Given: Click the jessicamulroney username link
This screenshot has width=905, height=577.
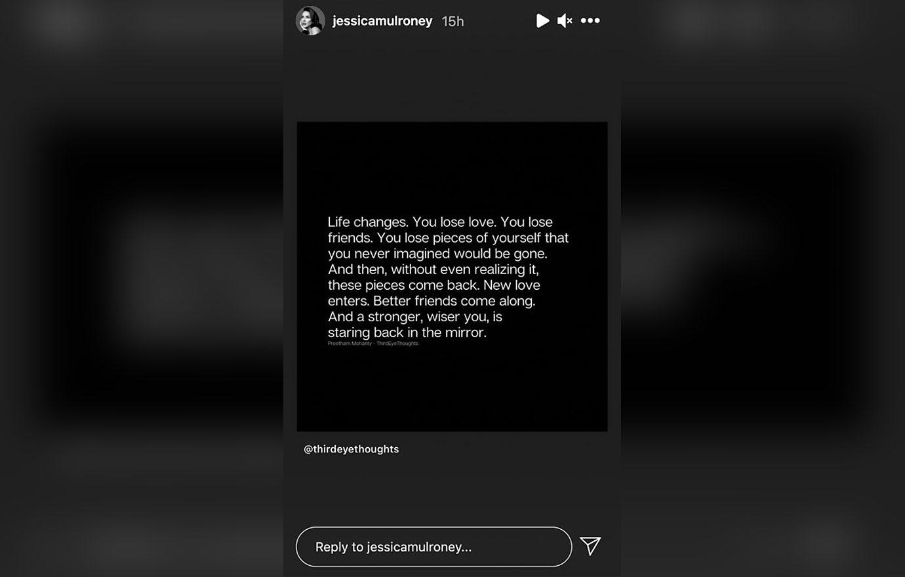Looking at the screenshot, I should point(382,21).
